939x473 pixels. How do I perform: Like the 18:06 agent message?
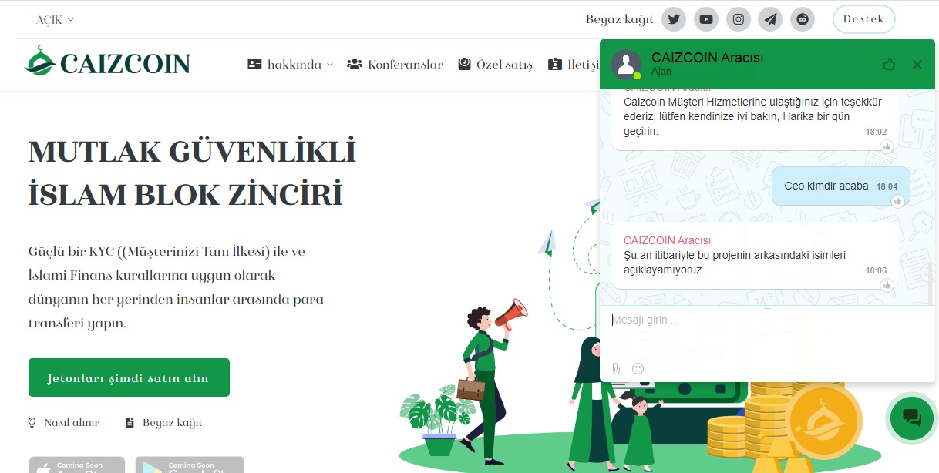coord(887,285)
